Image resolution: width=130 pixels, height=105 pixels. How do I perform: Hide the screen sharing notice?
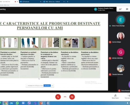[x=52, y=86]
